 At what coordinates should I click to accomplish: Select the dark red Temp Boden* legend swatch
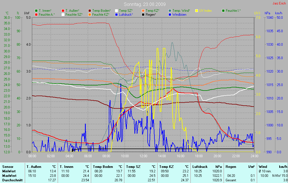coord(90,11)
